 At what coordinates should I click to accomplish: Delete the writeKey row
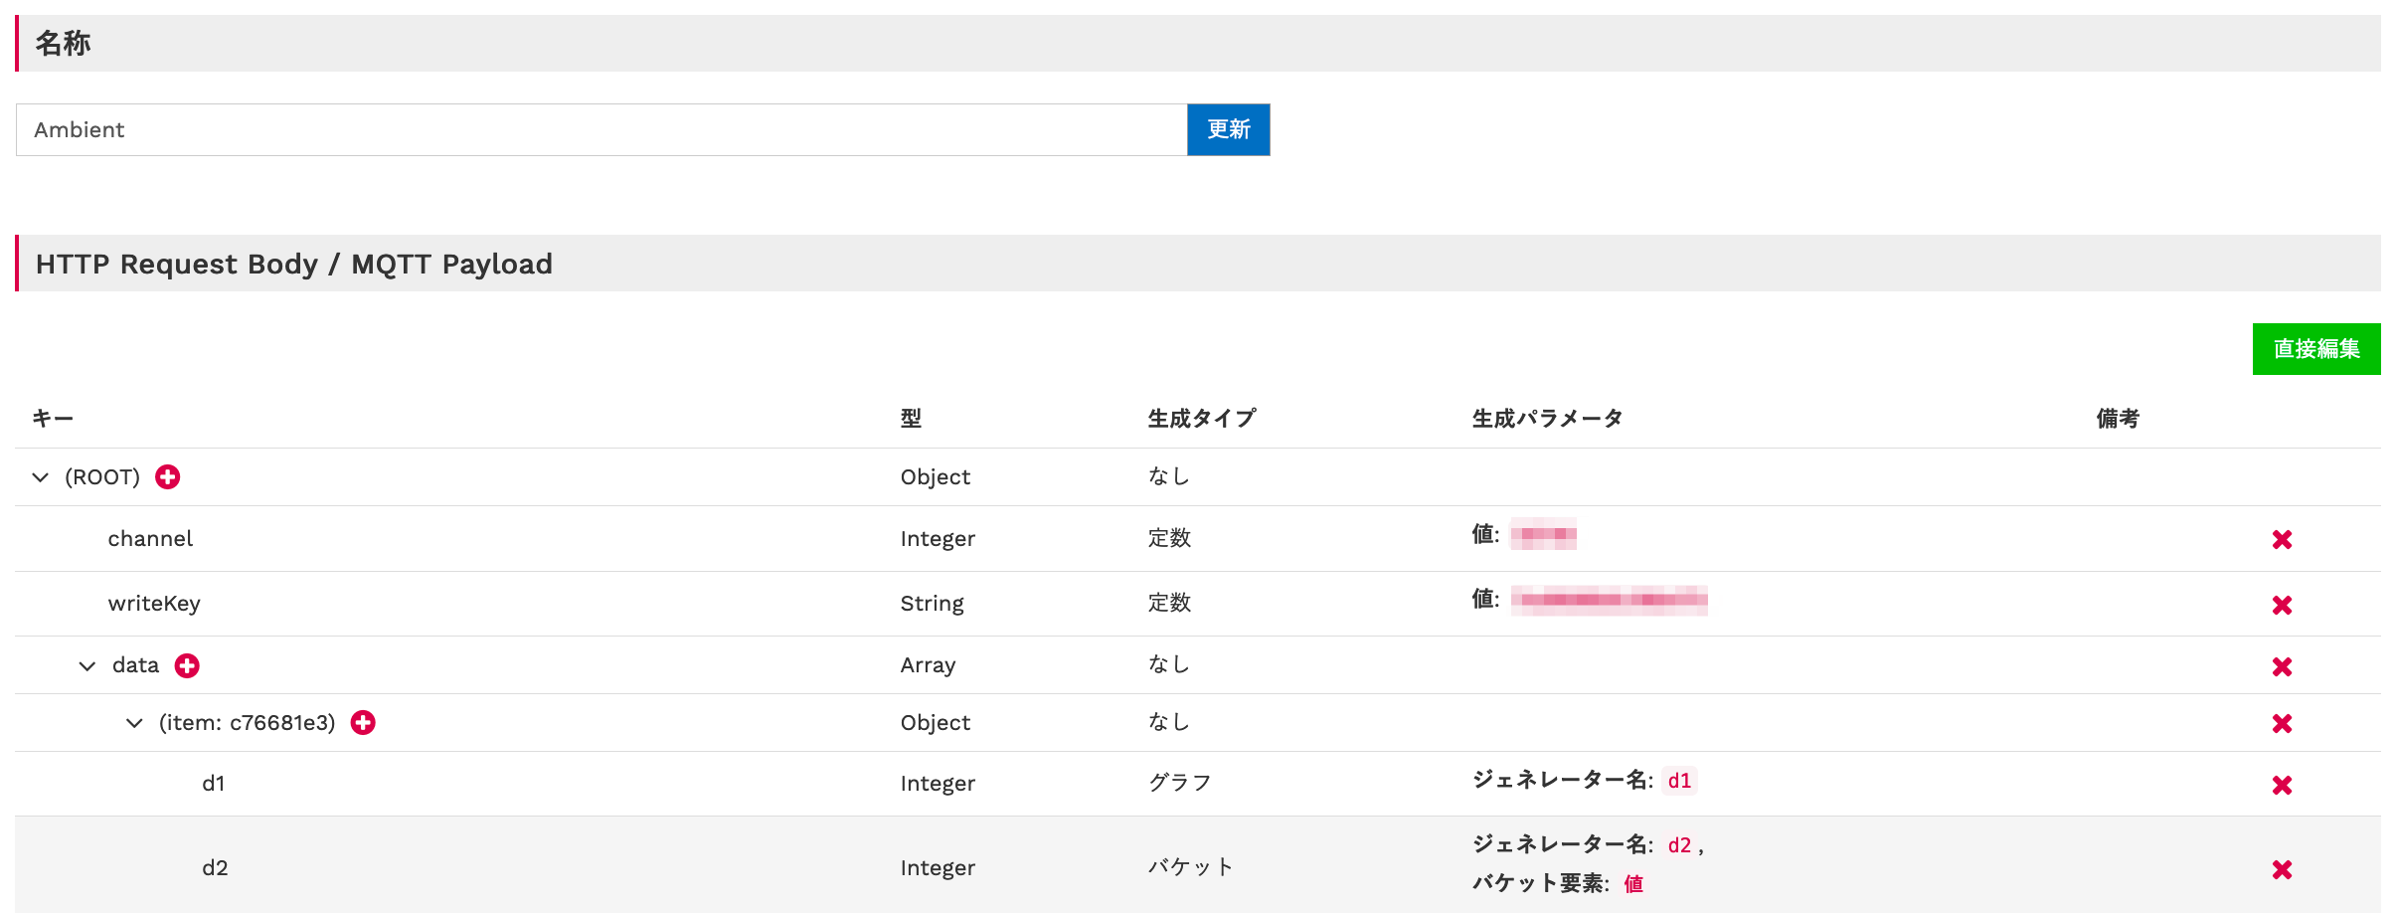coord(2282,604)
